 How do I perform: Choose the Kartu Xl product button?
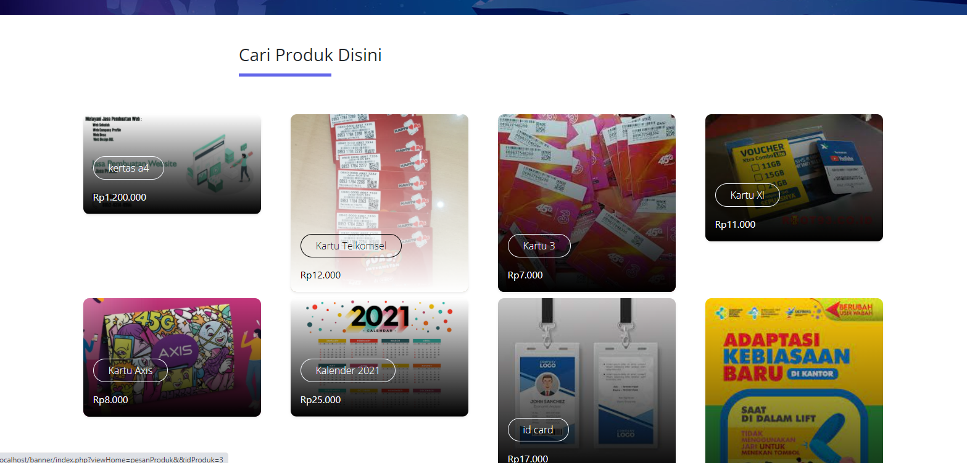(x=747, y=195)
